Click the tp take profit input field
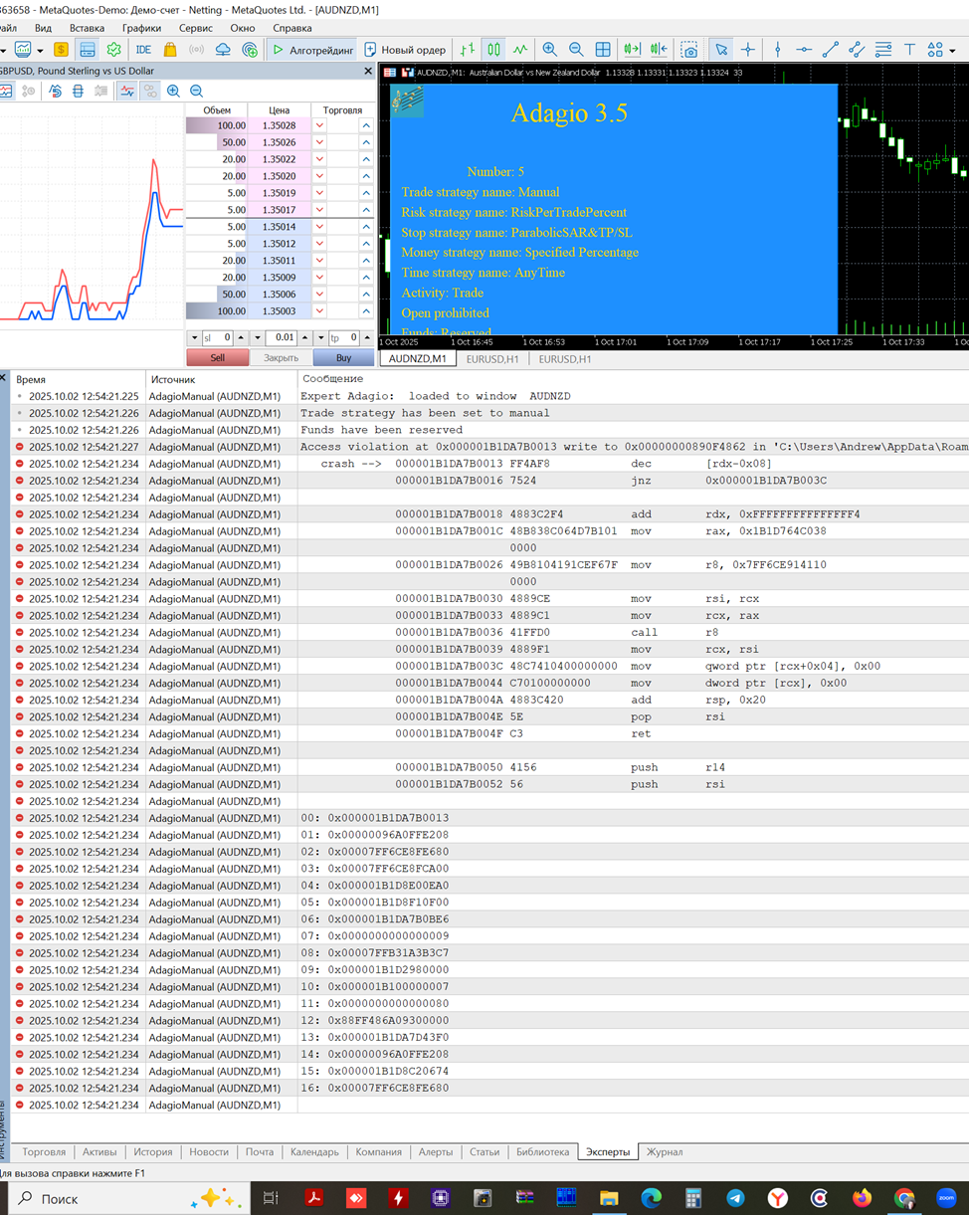 344,338
